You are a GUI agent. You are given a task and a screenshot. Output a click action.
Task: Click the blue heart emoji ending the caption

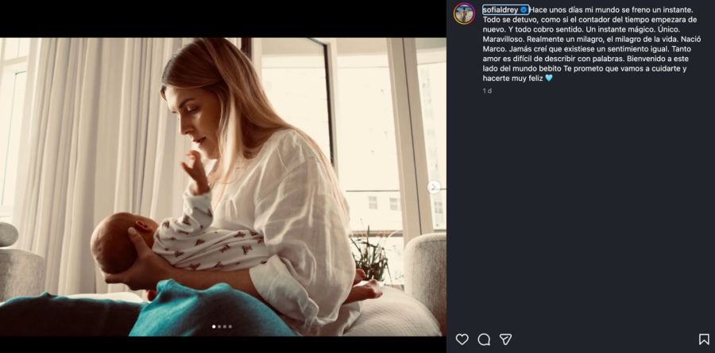[548, 78]
